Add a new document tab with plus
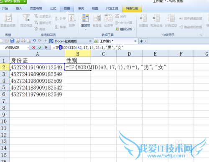The width and height of the screenshot is (209, 162). (x=141, y=41)
